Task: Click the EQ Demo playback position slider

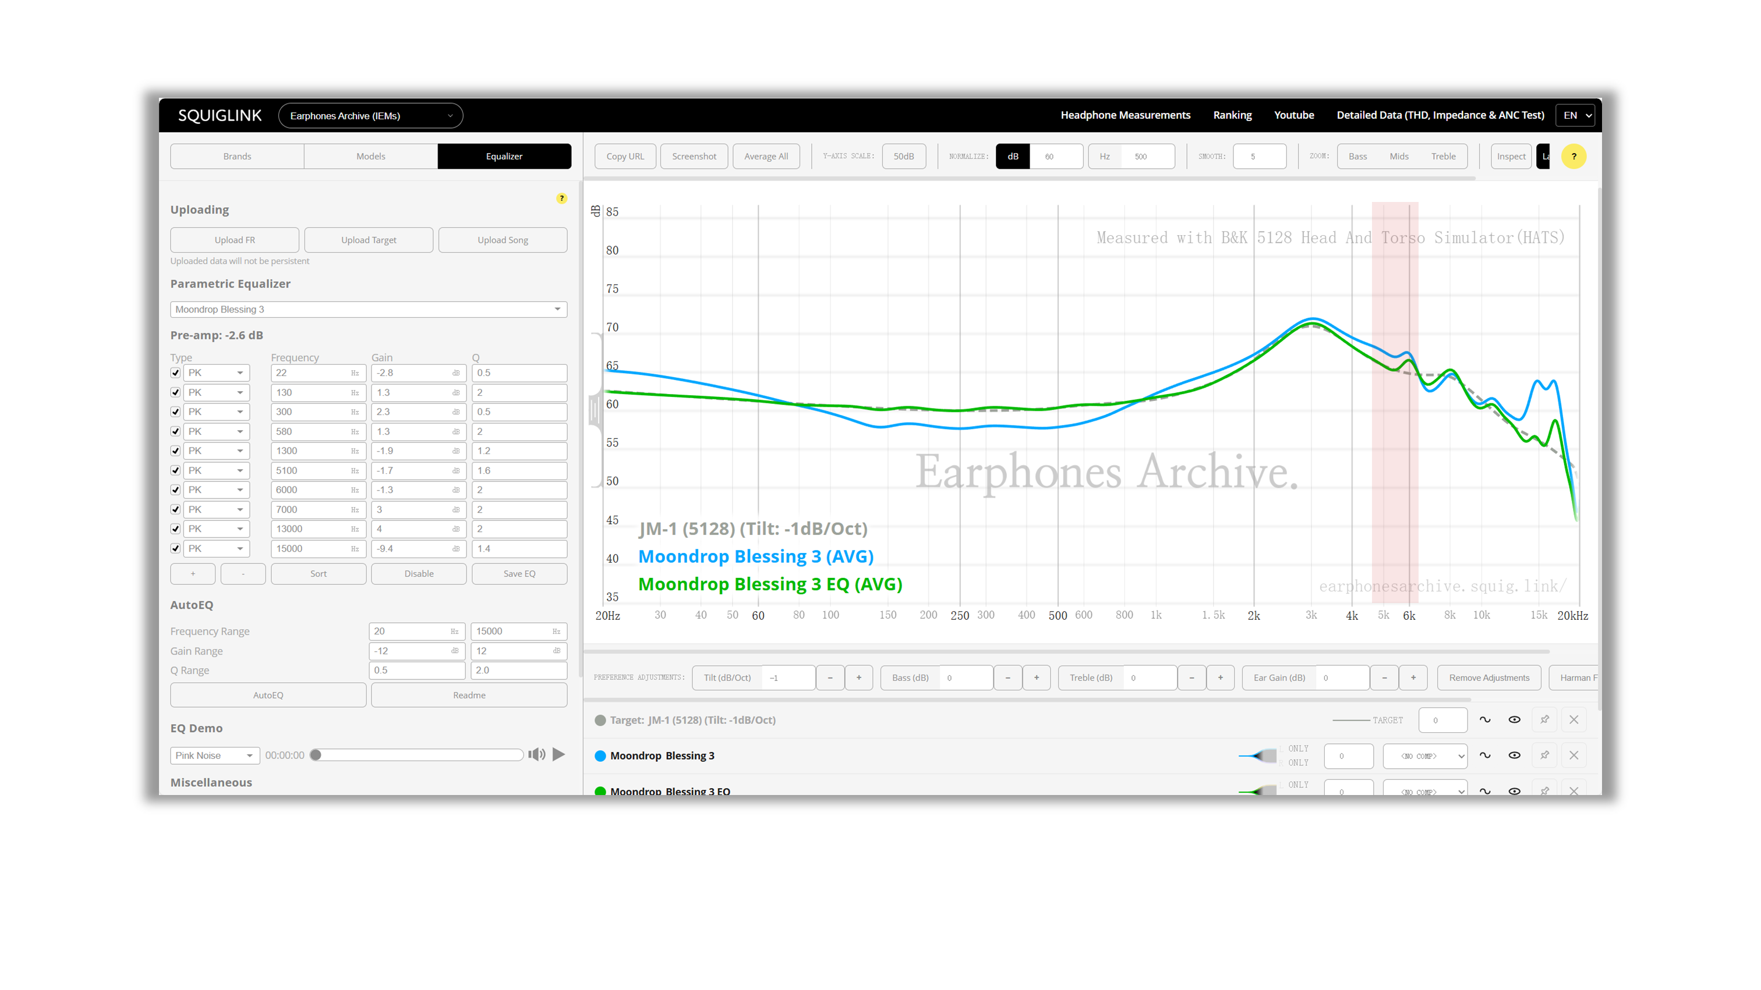Action: [x=418, y=755]
